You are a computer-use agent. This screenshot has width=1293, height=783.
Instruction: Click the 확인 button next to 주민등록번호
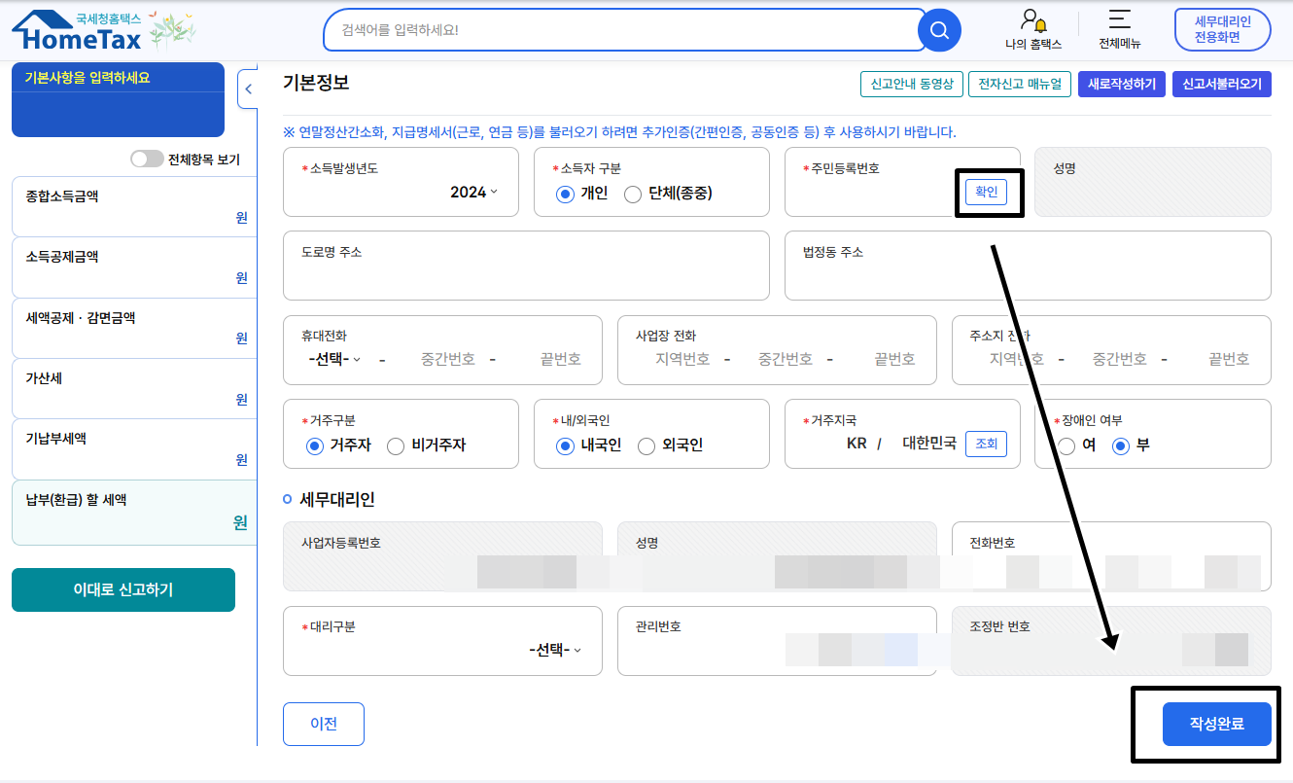point(989,192)
